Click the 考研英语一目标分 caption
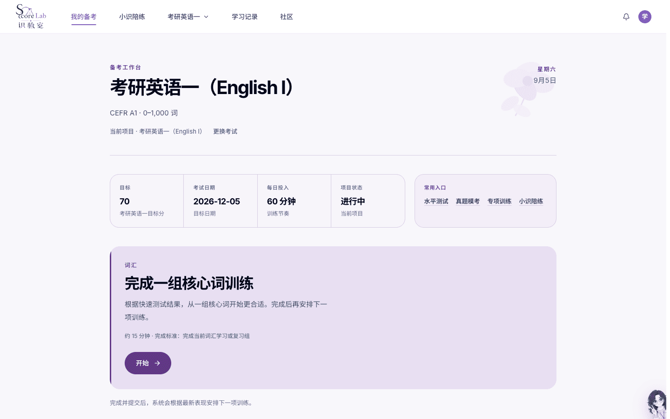This screenshot has width=670, height=419. pyautogui.click(x=142, y=213)
